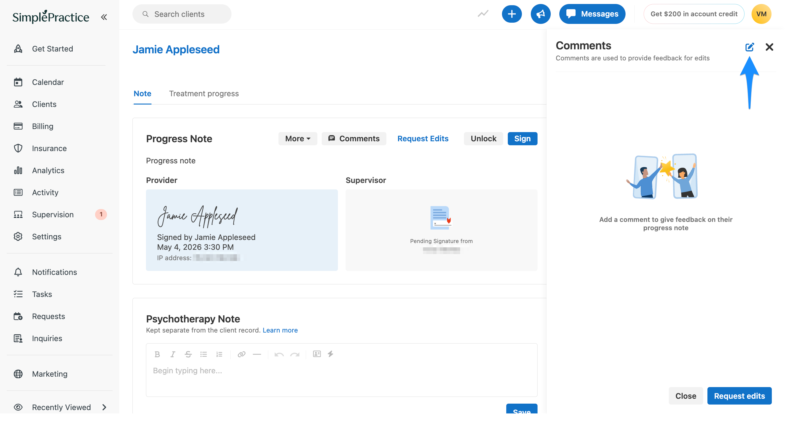Close the Comments panel with X

click(769, 47)
